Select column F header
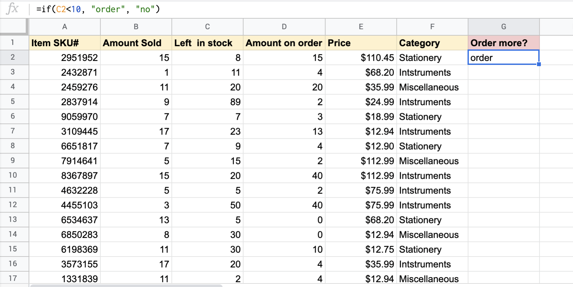Viewport: 573px width, 287px height. (432, 27)
